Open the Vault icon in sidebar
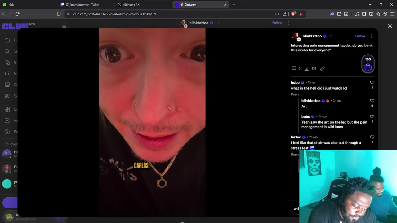 coord(7,120)
